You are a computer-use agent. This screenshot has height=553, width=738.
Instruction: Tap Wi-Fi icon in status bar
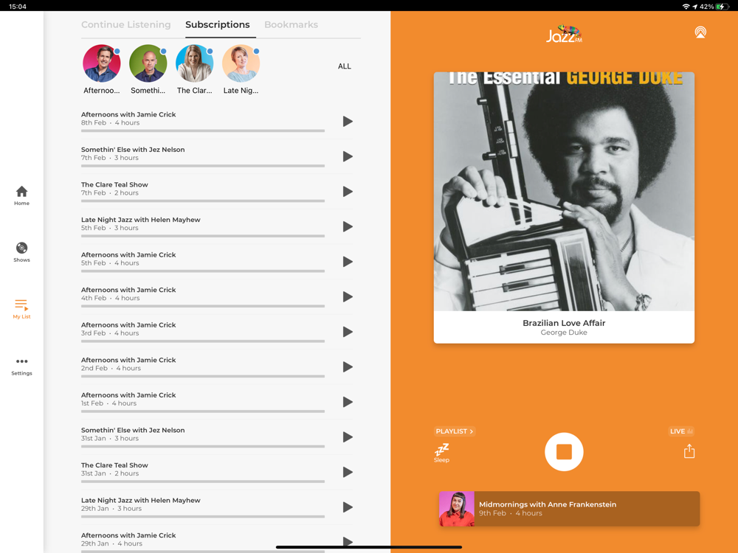coord(686,7)
